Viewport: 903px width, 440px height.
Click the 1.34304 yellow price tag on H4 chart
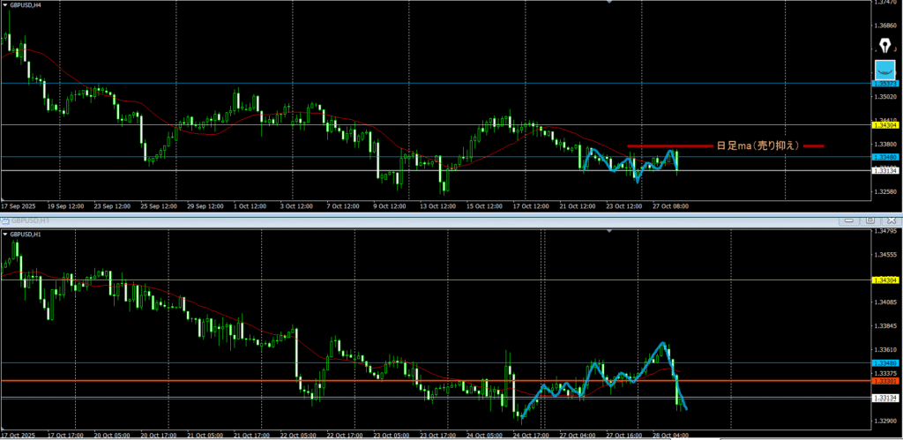(884, 125)
